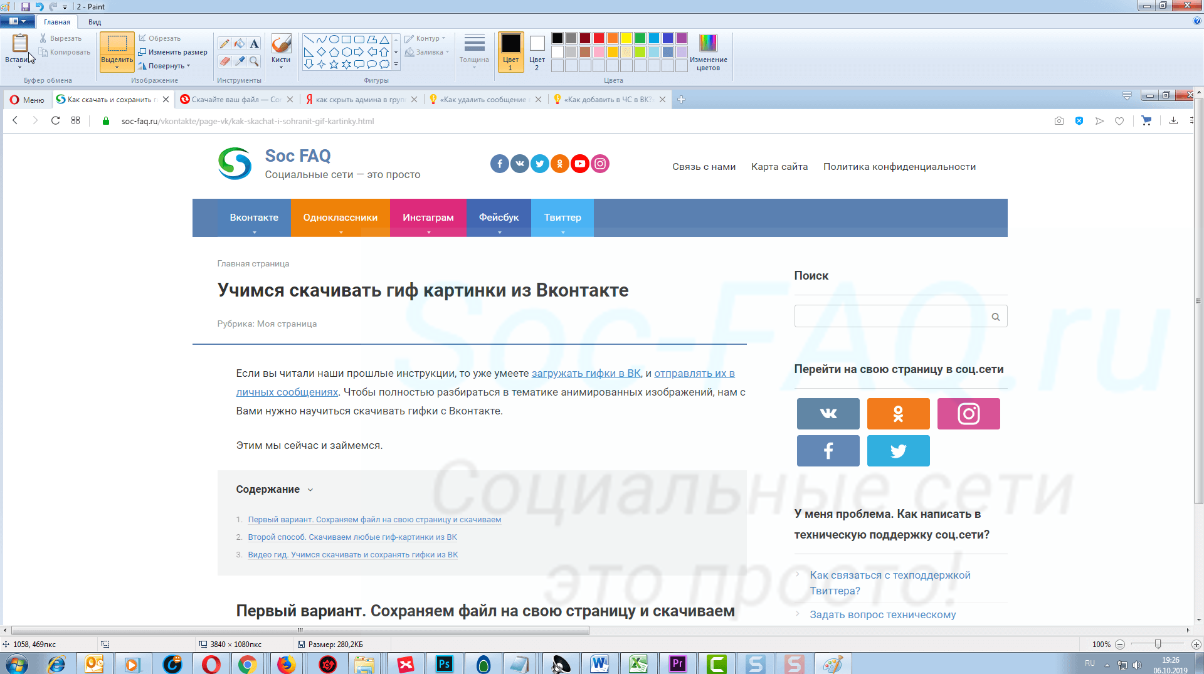Open Photoshop from the taskbar
Screen dimensions: 1204x674
tap(445, 663)
